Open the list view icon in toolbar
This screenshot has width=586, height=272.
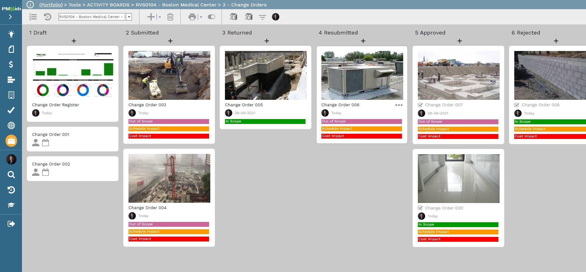pyautogui.click(x=33, y=17)
